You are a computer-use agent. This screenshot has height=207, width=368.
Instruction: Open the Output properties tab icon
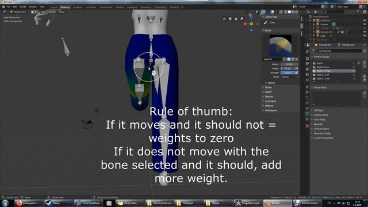pyautogui.click(x=307, y=64)
